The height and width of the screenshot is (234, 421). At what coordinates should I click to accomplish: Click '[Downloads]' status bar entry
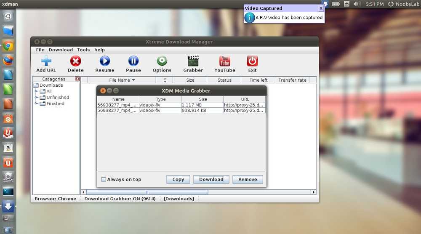179,199
